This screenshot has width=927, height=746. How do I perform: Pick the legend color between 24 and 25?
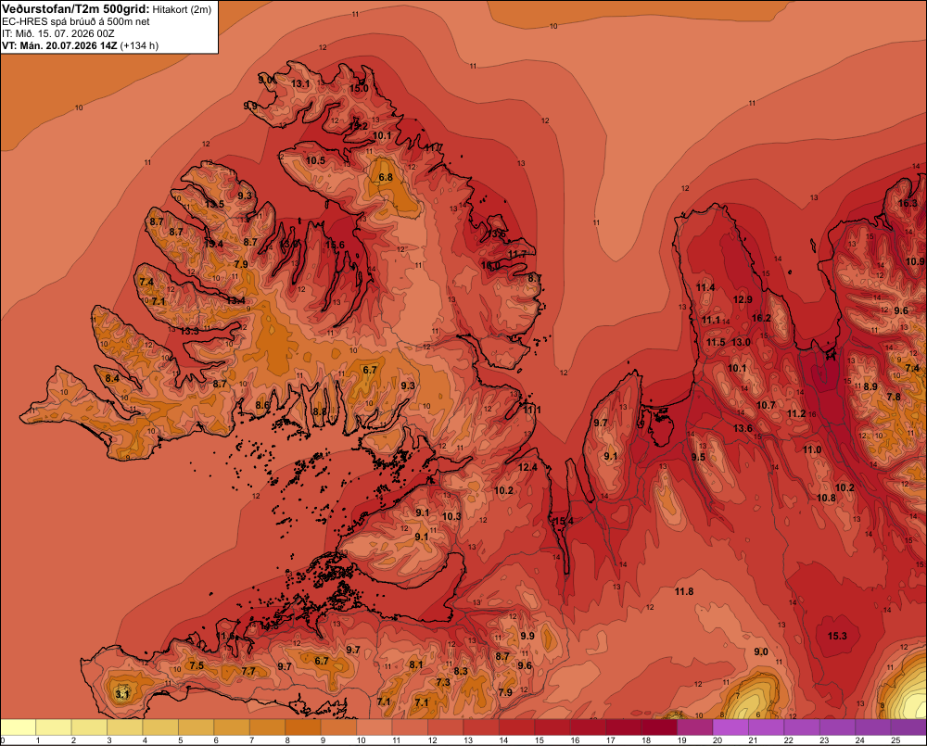click(x=873, y=727)
